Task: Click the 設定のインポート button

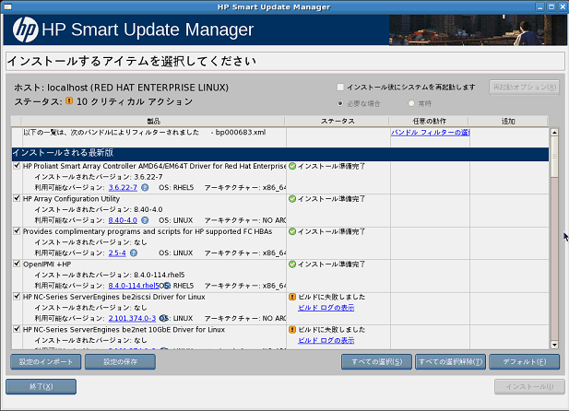Action: pos(44,361)
